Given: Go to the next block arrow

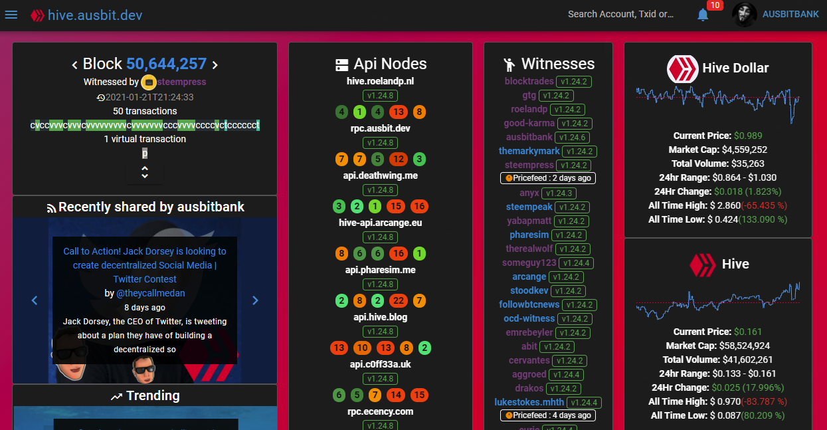Looking at the screenshot, I should coord(215,64).
